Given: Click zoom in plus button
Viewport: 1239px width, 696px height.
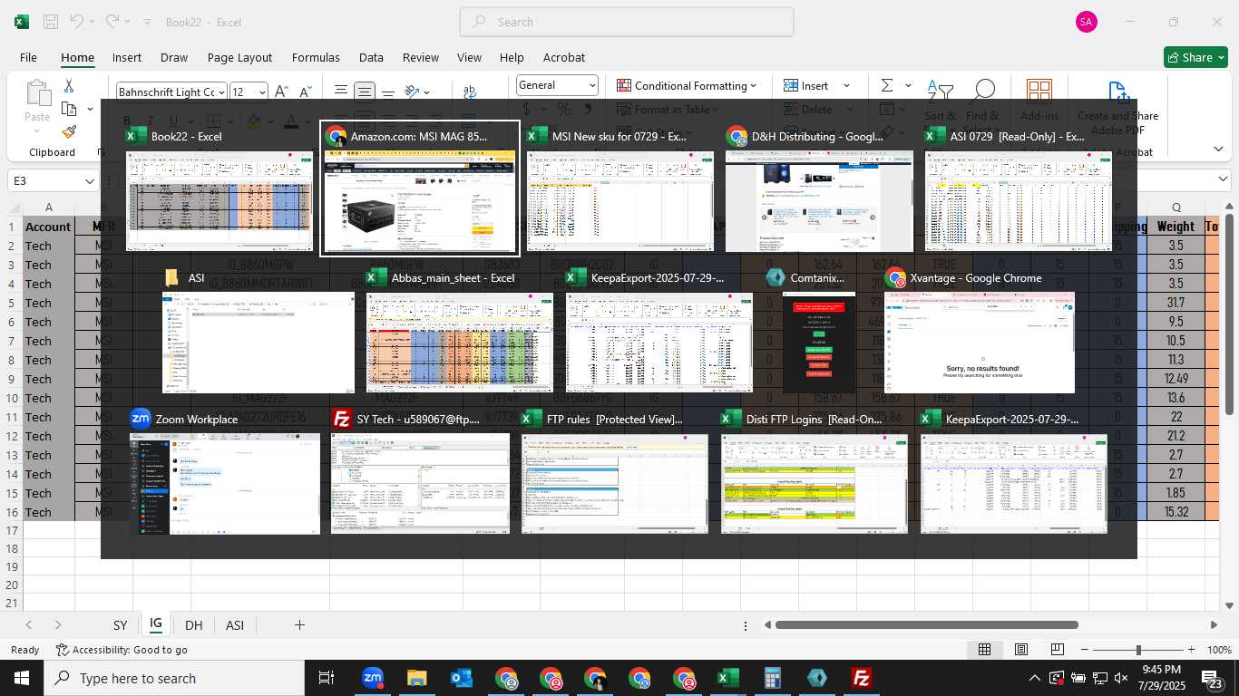Looking at the screenshot, I should click(1190, 650).
